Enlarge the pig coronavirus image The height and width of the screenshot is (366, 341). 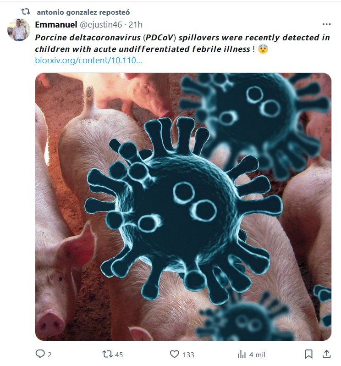click(183, 207)
